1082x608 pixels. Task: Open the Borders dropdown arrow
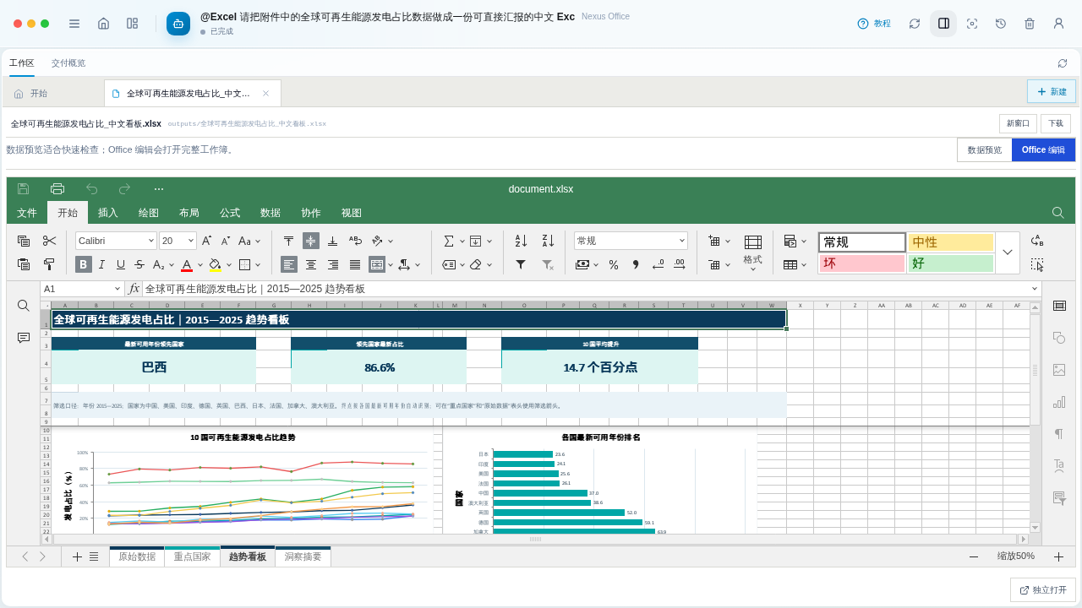tap(259, 264)
